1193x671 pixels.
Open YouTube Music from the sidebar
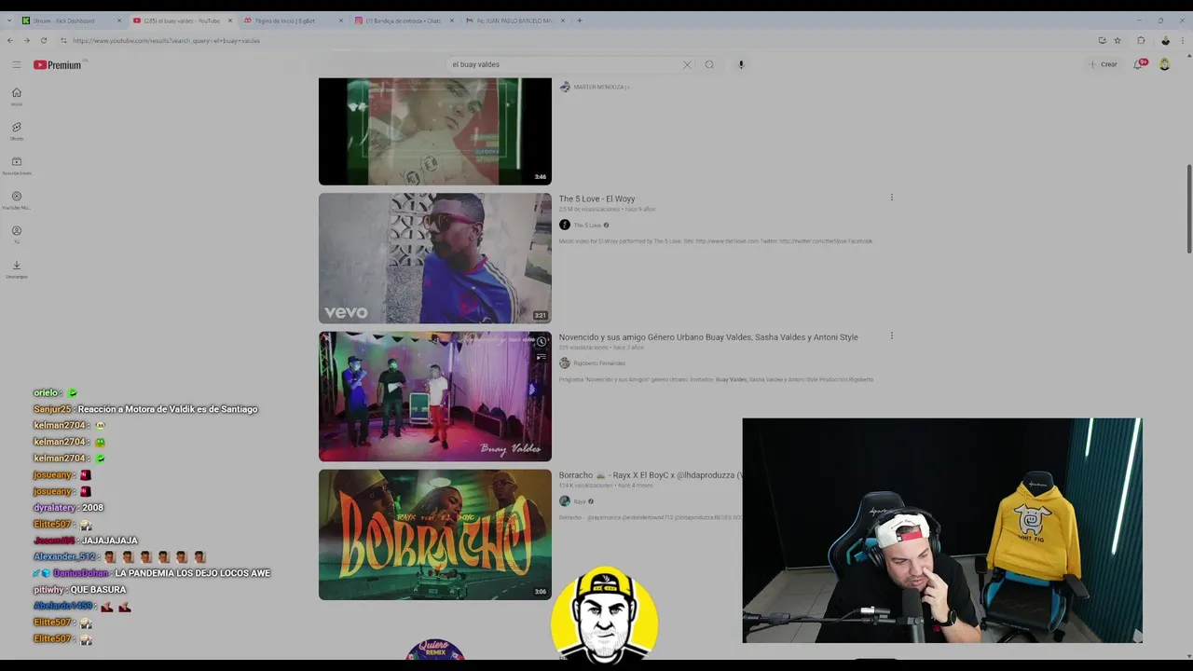pyautogui.click(x=17, y=199)
